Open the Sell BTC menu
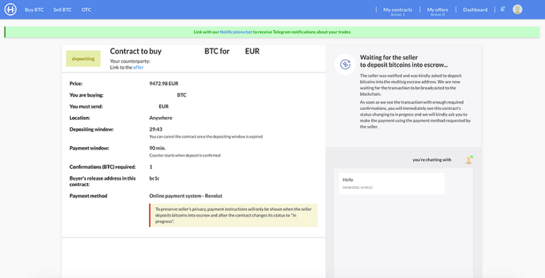Image resolution: width=545 pixels, height=278 pixels. [x=62, y=10]
